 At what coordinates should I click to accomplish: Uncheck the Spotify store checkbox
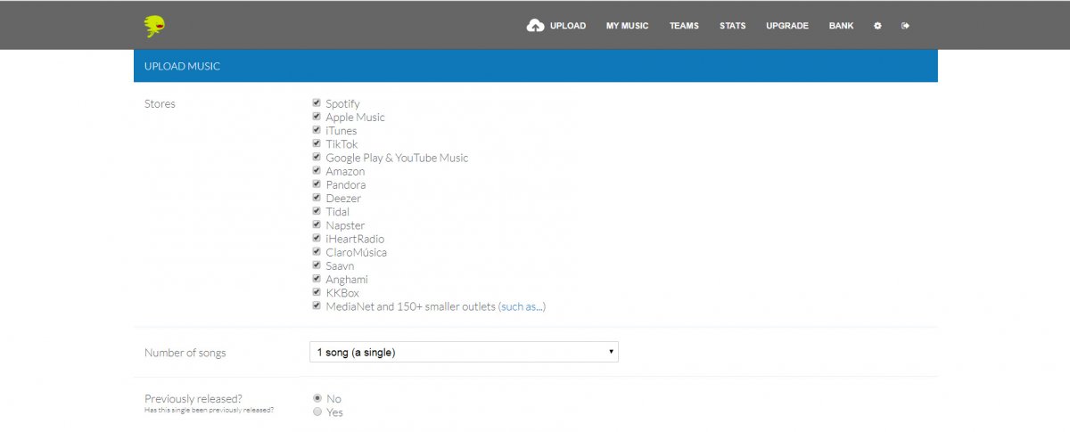click(x=317, y=103)
